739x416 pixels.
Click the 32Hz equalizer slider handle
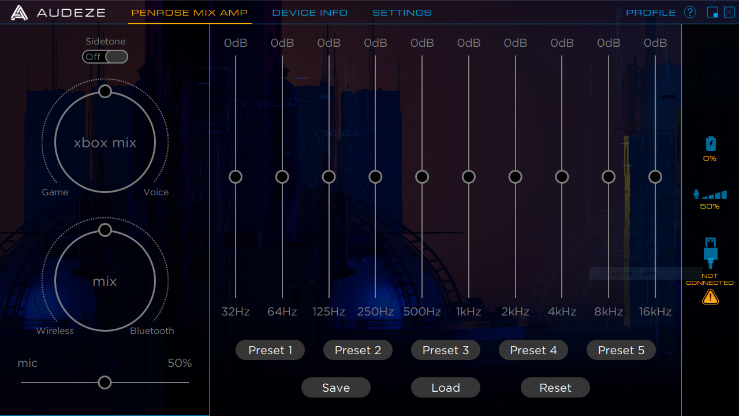(236, 177)
